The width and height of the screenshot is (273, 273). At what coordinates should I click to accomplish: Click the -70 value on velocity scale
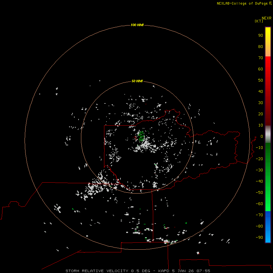pyautogui.click(x=259, y=215)
